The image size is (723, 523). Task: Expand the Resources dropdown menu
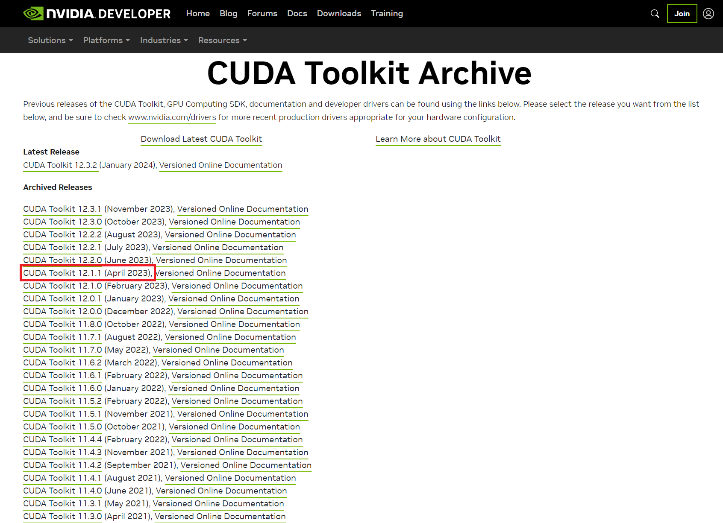(x=223, y=40)
